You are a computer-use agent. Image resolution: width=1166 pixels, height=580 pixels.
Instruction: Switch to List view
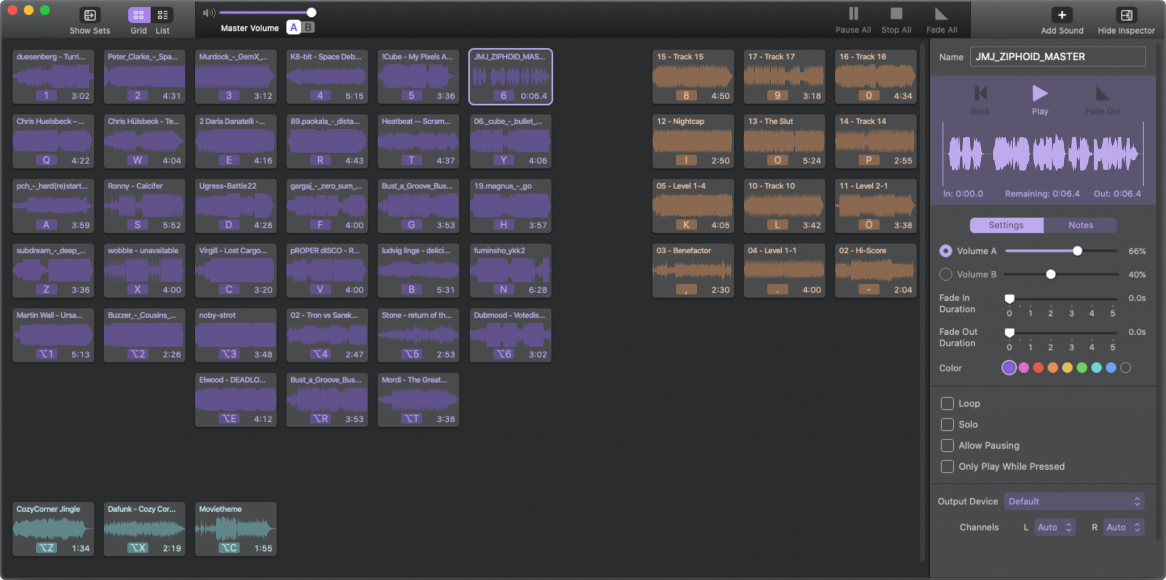162,15
